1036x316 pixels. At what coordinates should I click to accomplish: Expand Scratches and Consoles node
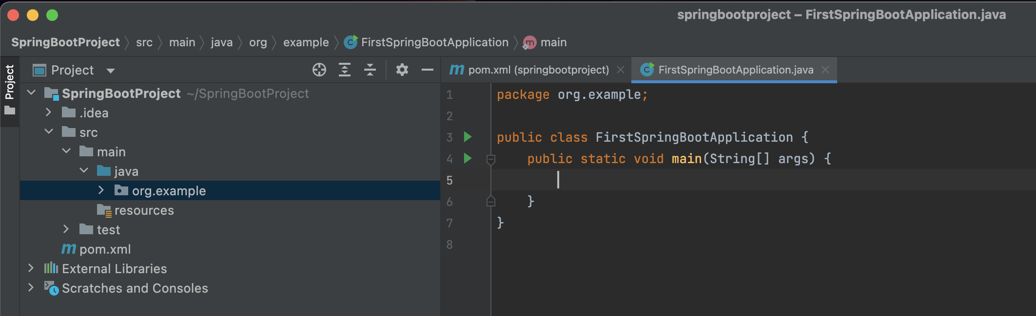(31, 288)
